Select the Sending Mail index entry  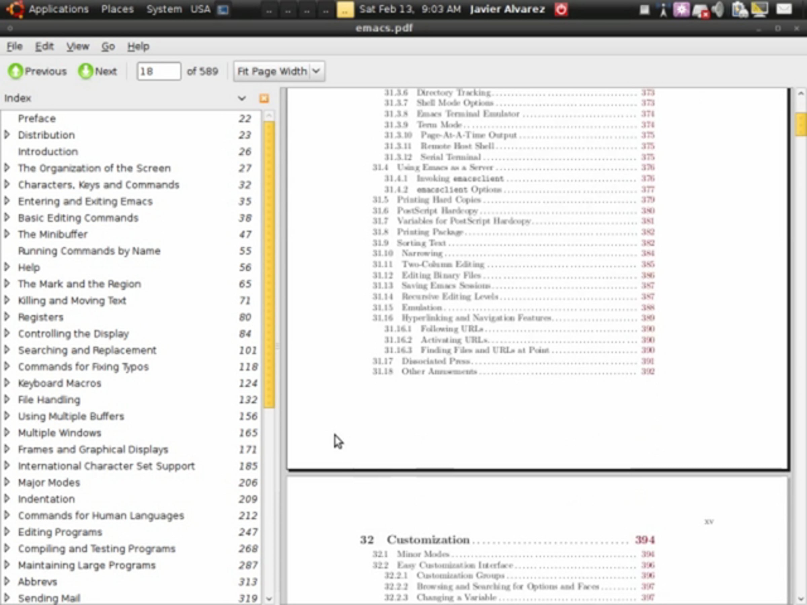49,598
